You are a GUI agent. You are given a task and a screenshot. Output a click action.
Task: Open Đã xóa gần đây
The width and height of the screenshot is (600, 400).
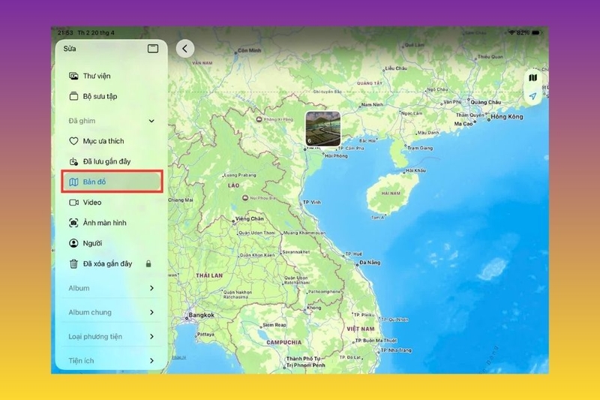[110, 263]
